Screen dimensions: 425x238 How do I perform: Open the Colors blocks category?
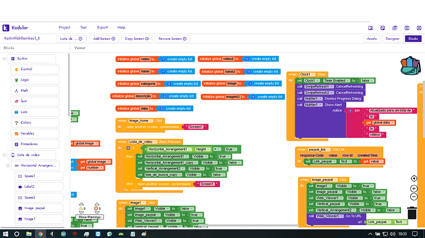(x=35, y=122)
